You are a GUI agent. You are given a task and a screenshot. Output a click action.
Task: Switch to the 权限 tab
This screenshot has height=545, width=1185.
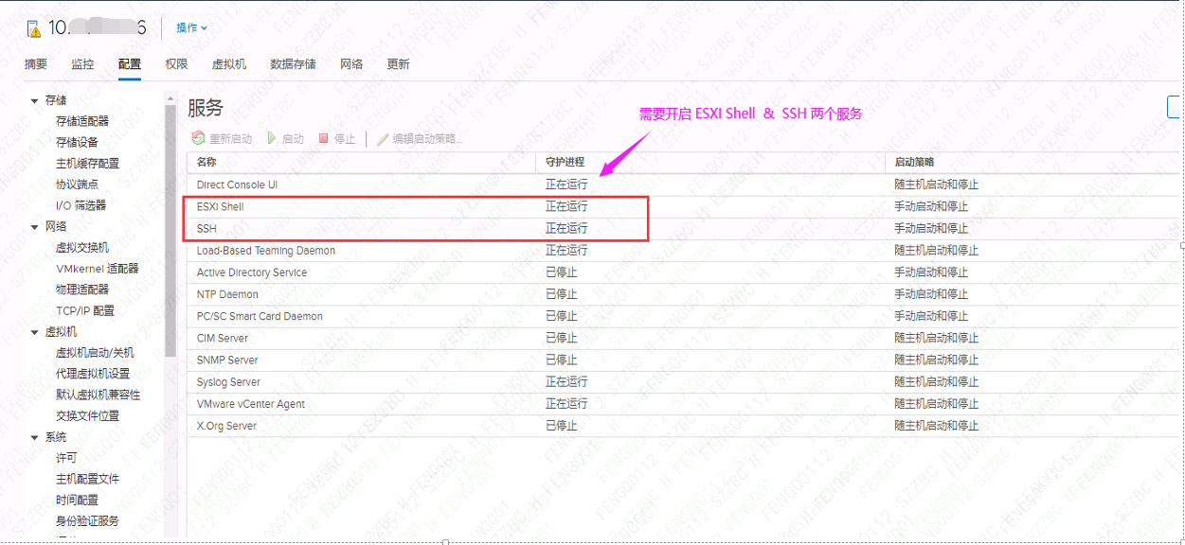(x=176, y=64)
